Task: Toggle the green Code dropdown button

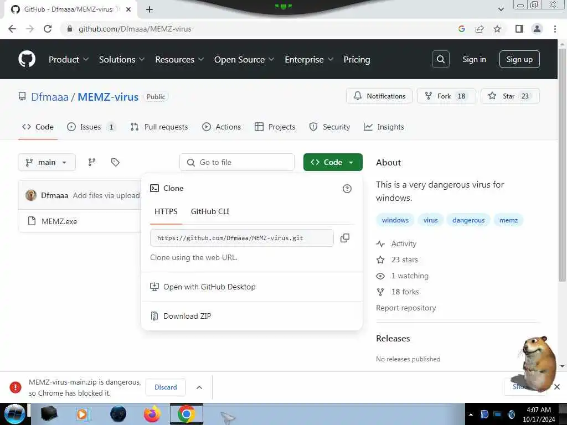Action: tap(333, 162)
